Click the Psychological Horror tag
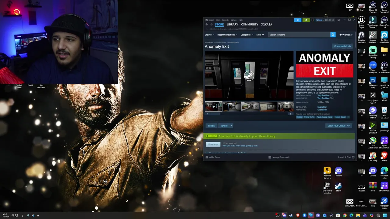 pyautogui.click(x=324, y=117)
